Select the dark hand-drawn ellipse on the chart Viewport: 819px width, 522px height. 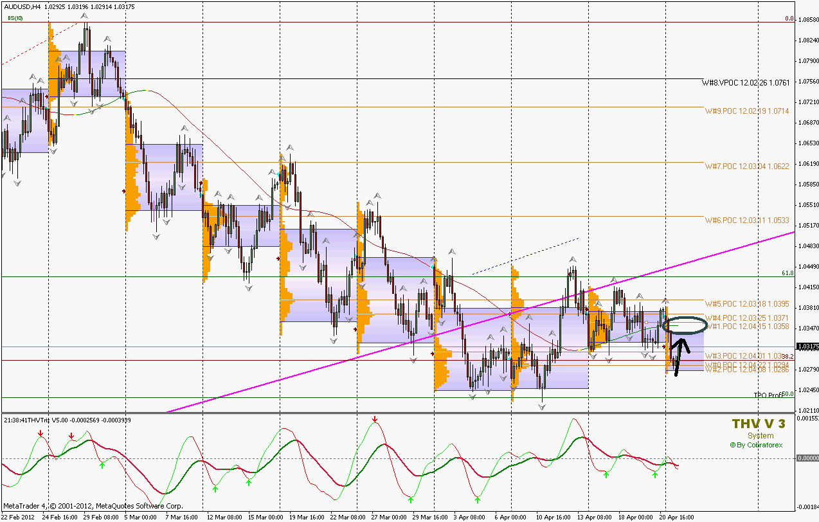(684, 325)
